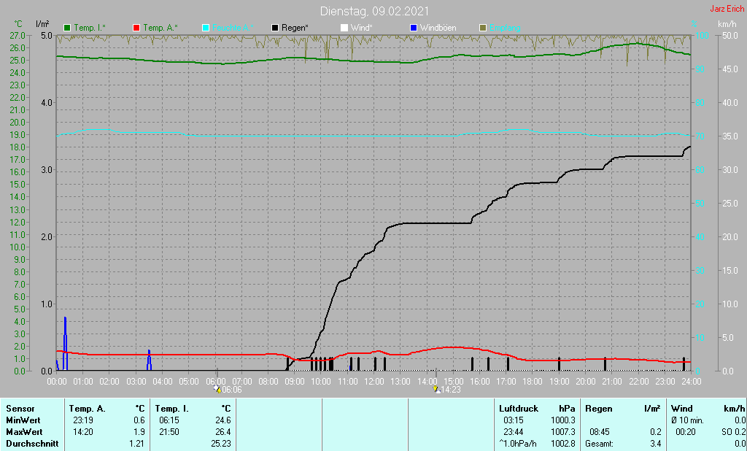This screenshot has width=747, height=451.
Task: Click the 24:00 time axis label
Action: pyautogui.click(x=692, y=381)
